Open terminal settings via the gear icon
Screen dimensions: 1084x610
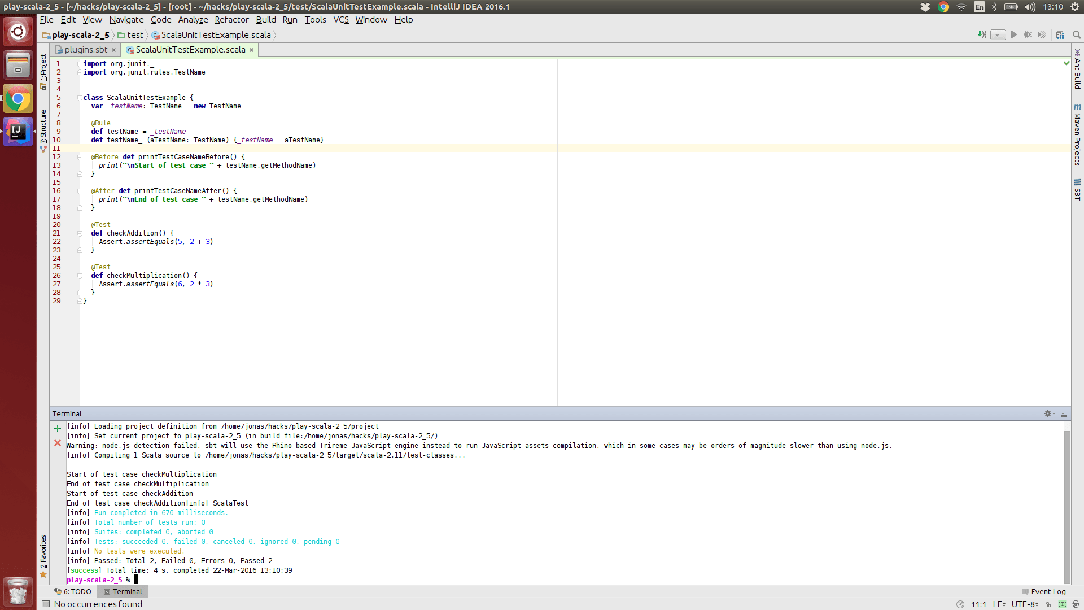tap(1048, 413)
